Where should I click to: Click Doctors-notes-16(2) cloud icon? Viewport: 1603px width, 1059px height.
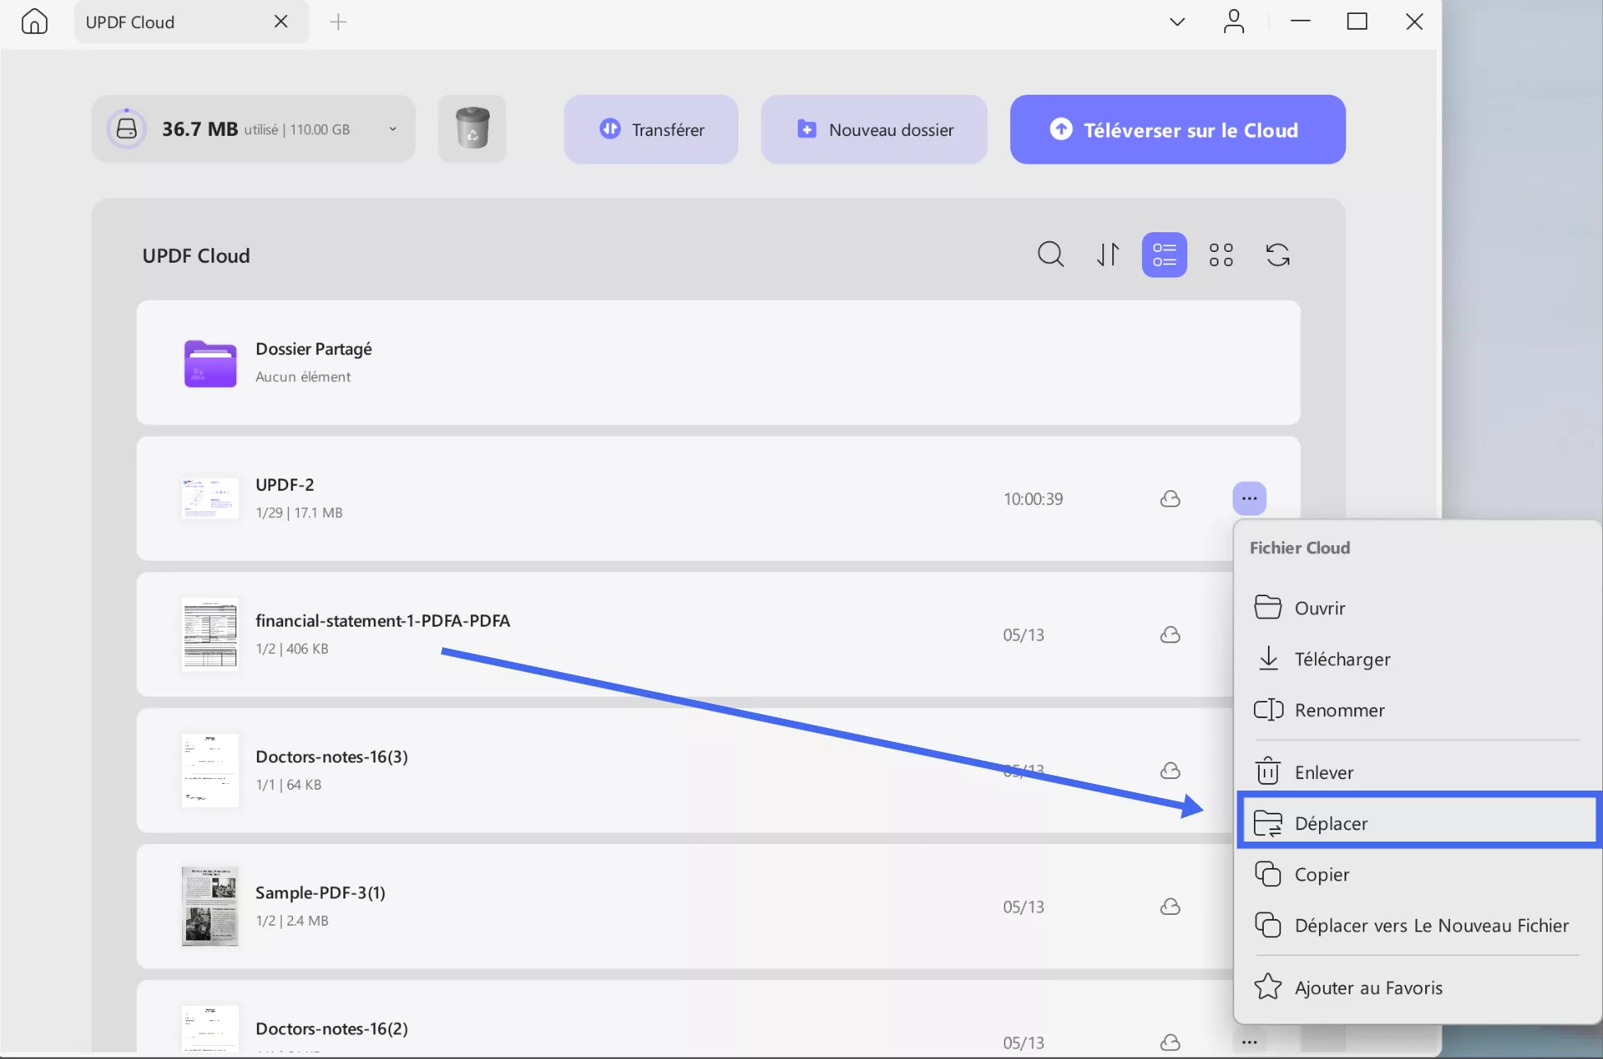(1170, 1042)
